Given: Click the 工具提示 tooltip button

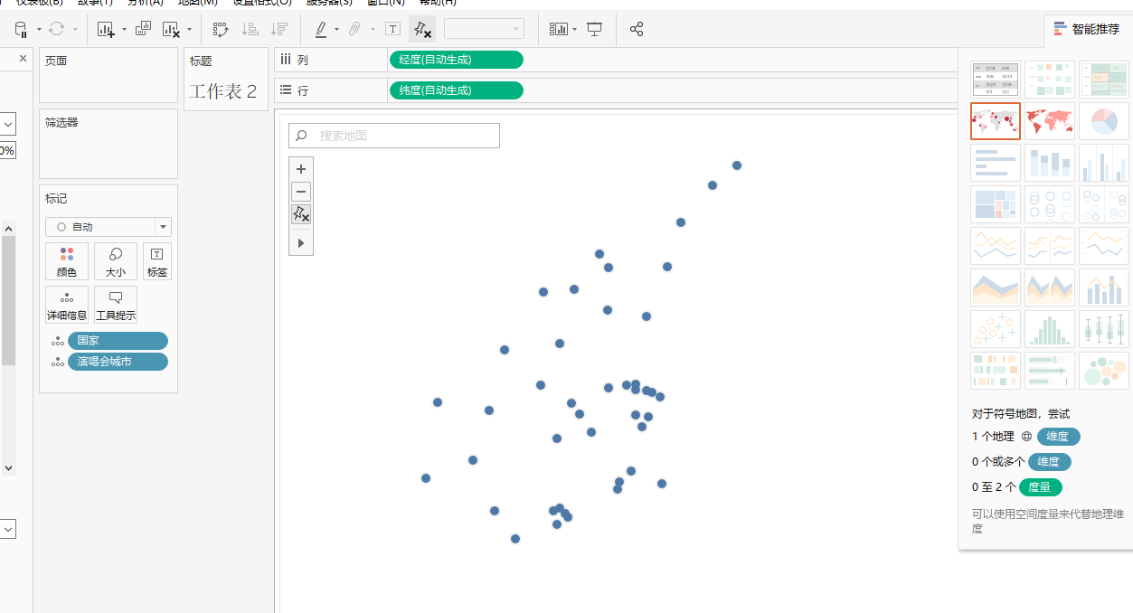Looking at the screenshot, I should coord(116,305).
